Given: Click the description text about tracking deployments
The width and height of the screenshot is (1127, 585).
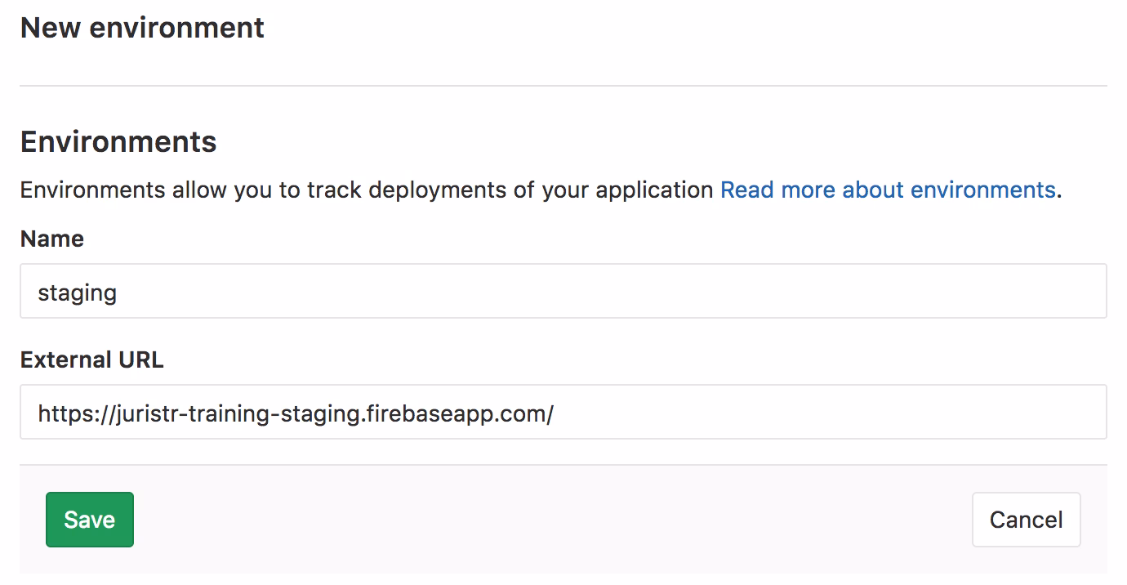Looking at the screenshot, I should 367,190.
